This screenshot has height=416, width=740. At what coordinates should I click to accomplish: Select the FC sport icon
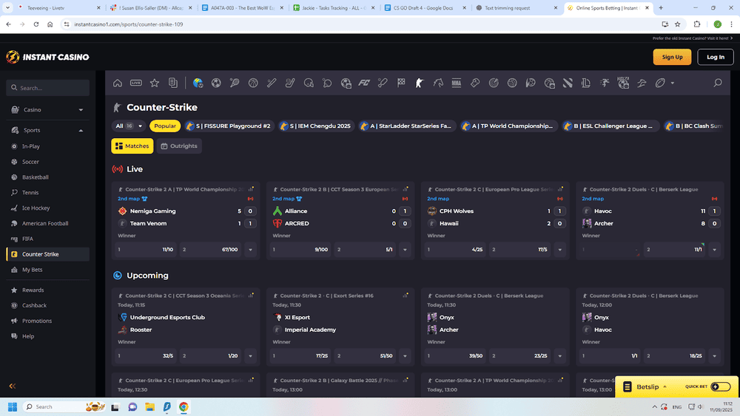[x=364, y=83]
